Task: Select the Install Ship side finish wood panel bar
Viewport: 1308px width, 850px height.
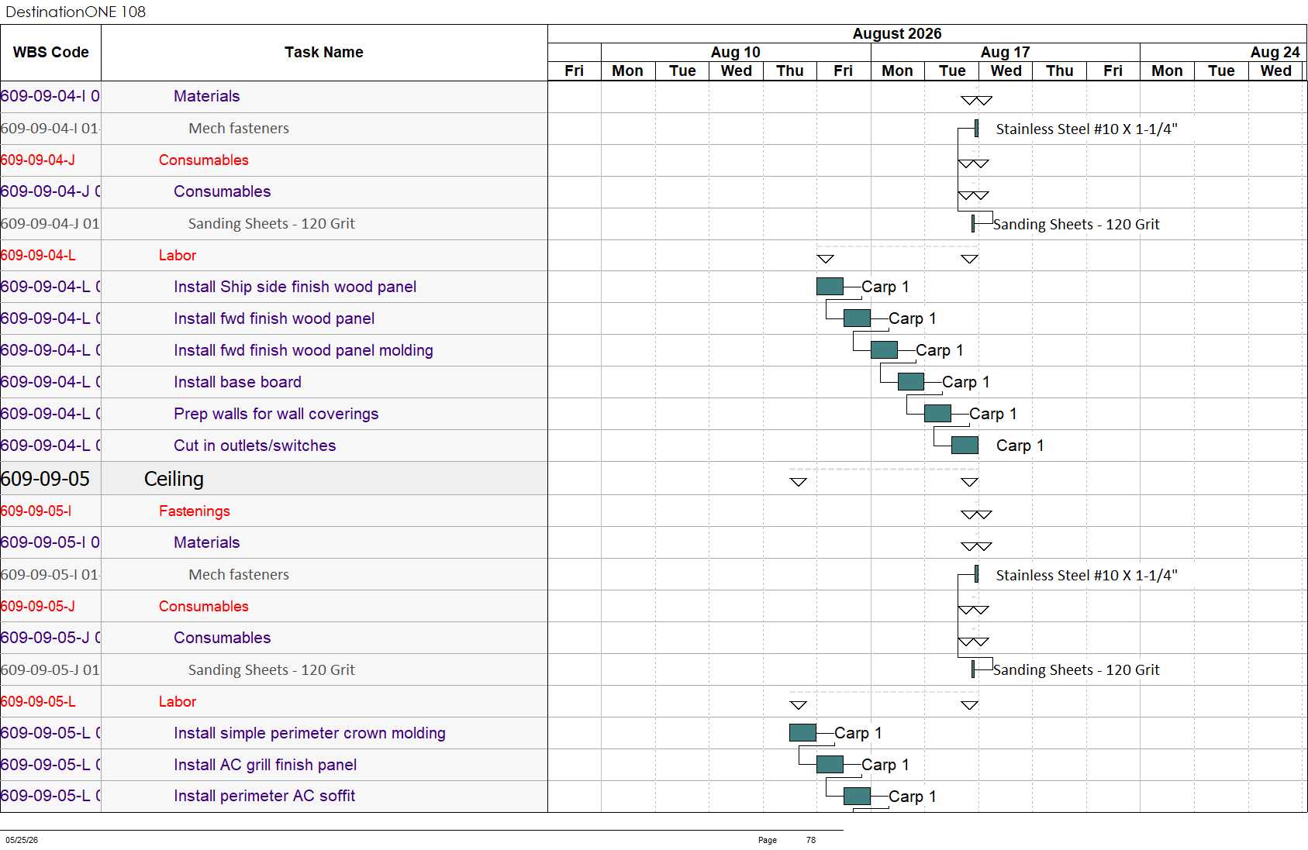Action: pos(830,287)
